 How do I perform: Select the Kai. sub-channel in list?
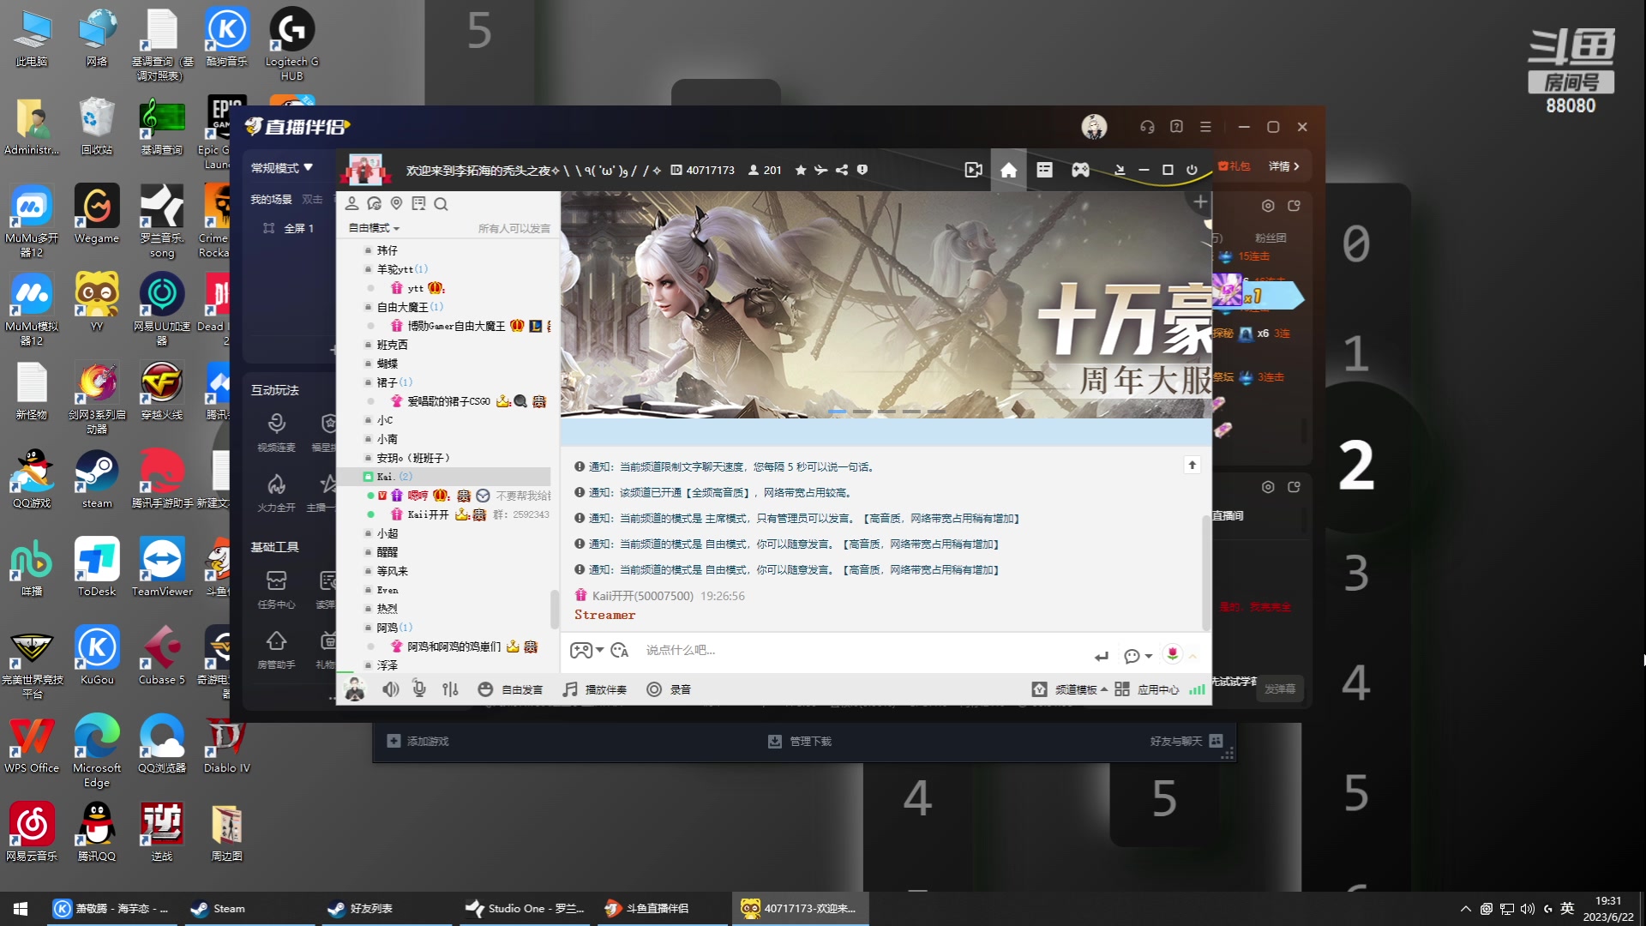[385, 477]
